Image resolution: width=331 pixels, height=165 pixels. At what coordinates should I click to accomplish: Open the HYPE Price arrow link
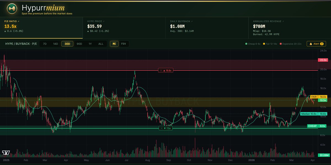(104, 21)
